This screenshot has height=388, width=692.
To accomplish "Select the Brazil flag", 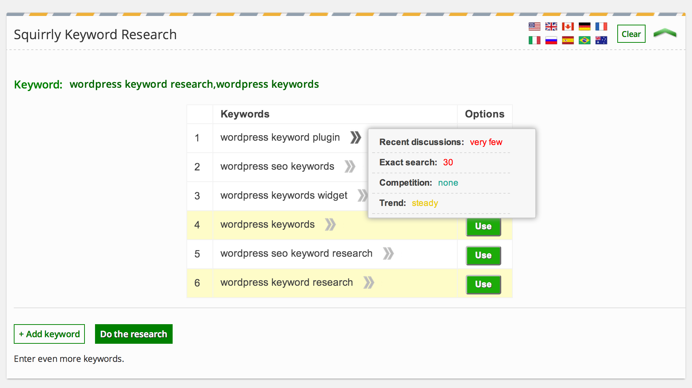I will pos(584,40).
